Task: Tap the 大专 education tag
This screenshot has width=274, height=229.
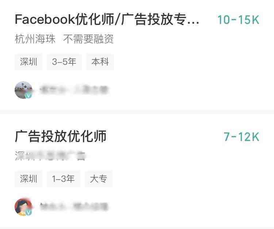Action: click(x=99, y=179)
